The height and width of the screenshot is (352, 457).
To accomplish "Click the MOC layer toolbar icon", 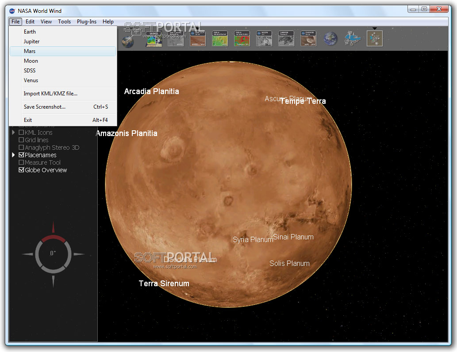I will 264,39.
